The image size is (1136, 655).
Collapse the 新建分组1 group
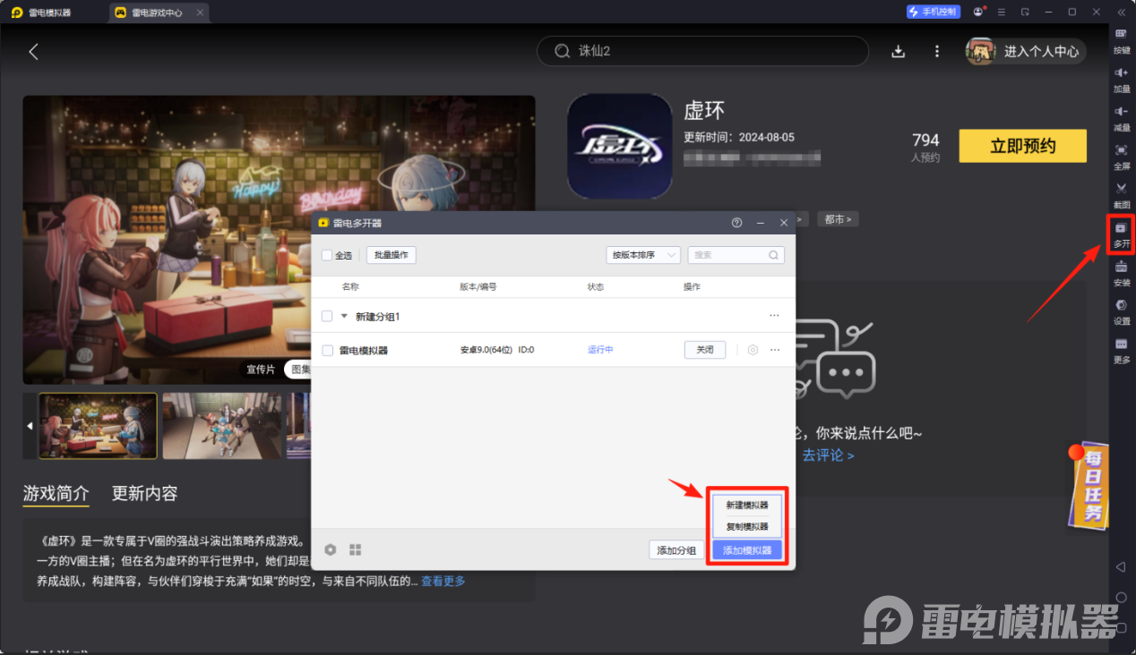(x=343, y=316)
